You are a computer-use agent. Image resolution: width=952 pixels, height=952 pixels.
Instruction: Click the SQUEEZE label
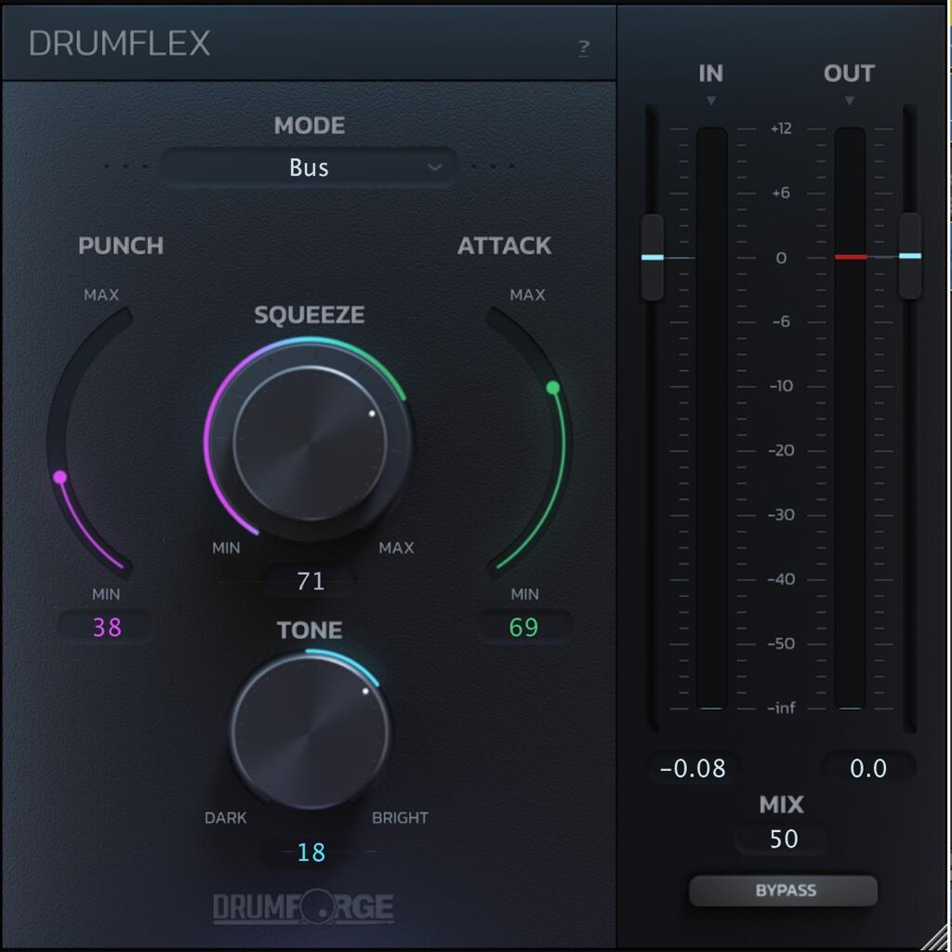[309, 314]
